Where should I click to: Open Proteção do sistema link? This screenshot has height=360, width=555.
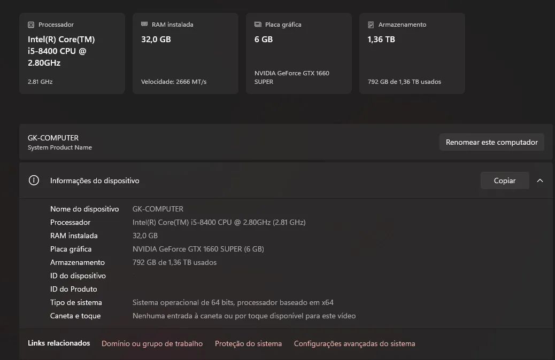(249, 343)
